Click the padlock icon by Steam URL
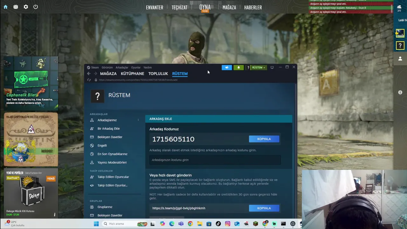The image size is (407, 229). tap(96, 80)
